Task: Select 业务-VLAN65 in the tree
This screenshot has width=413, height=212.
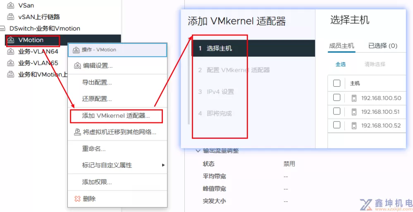Action: pyautogui.click(x=38, y=63)
